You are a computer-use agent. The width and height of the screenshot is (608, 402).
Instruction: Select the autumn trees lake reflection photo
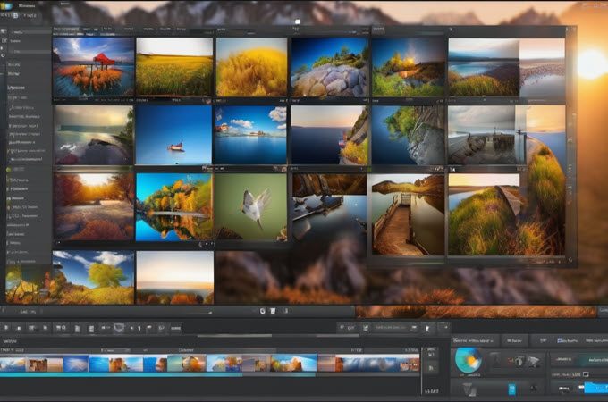[x=174, y=207]
